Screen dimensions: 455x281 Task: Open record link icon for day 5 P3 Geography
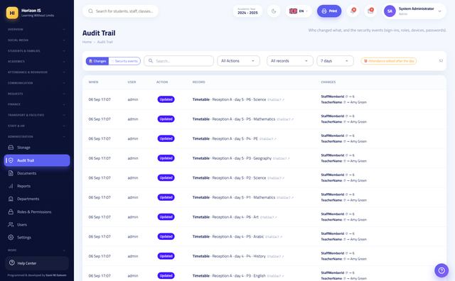coord(289,158)
